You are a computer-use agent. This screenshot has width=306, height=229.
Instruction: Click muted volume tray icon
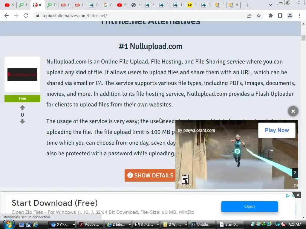tap(283, 225)
